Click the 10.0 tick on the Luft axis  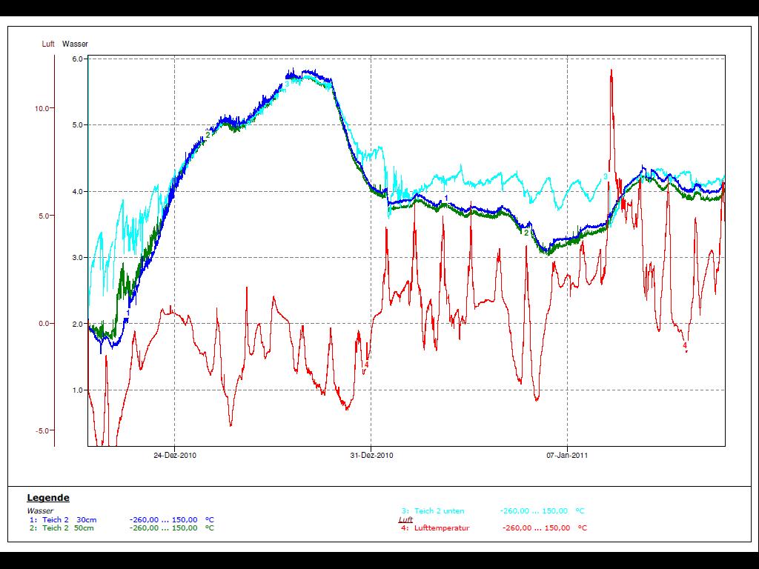point(42,108)
